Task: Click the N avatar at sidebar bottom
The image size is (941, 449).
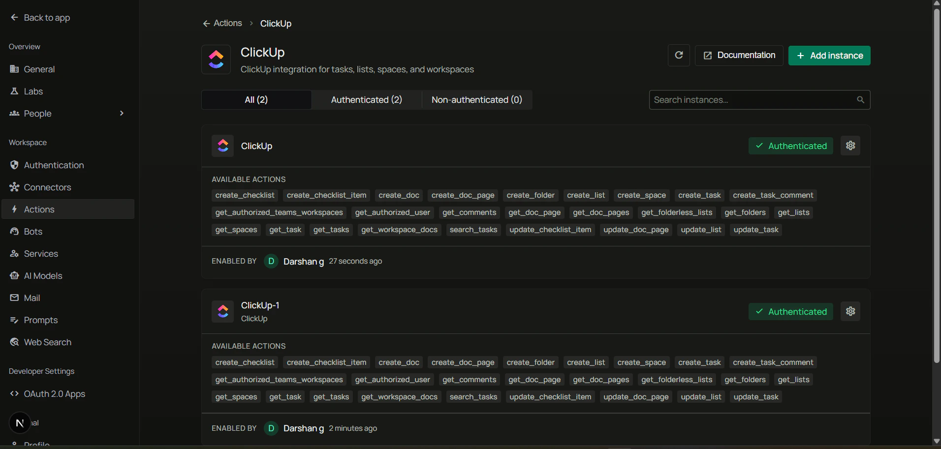Action: pyautogui.click(x=20, y=422)
